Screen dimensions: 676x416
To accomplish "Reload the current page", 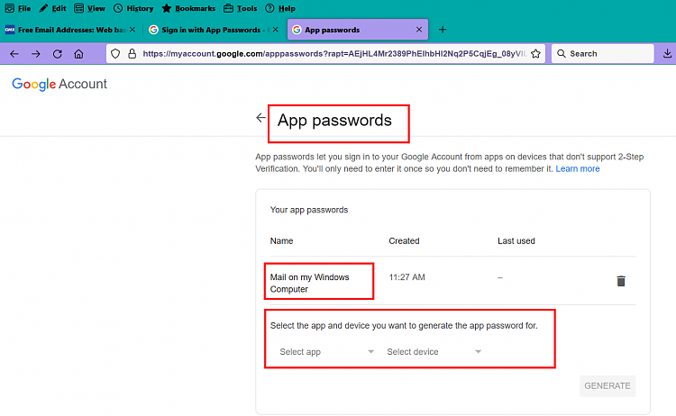I will click(x=58, y=54).
